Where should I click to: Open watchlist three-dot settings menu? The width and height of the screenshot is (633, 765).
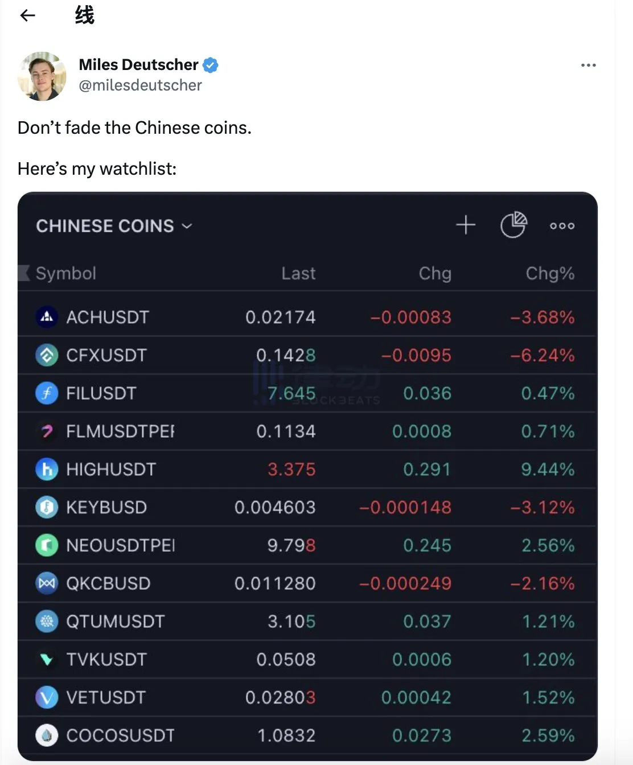point(562,226)
